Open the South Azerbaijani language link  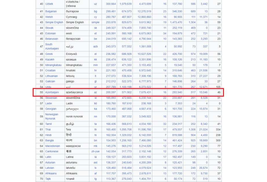click(x=52, y=47)
